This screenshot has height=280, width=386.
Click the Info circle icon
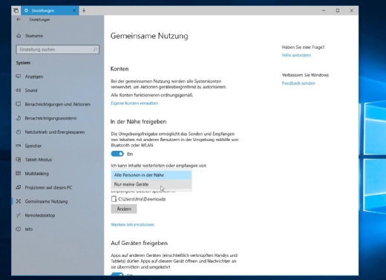pyautogui.click(x=19, y=229)
